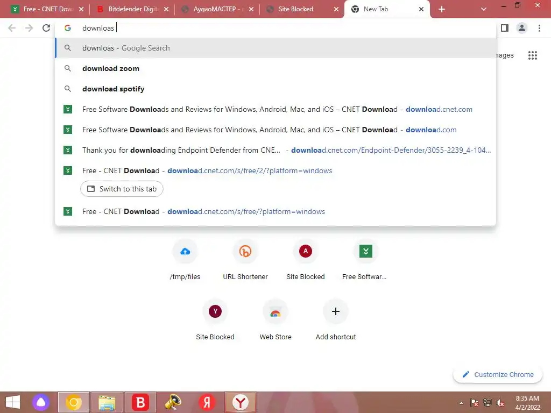Click the taskbar clock showing 8:35 AM
This screenshot has width=551, height=413.
coord(527,403)
